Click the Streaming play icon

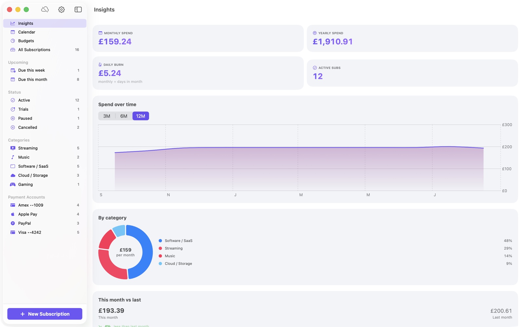(13, 148)
